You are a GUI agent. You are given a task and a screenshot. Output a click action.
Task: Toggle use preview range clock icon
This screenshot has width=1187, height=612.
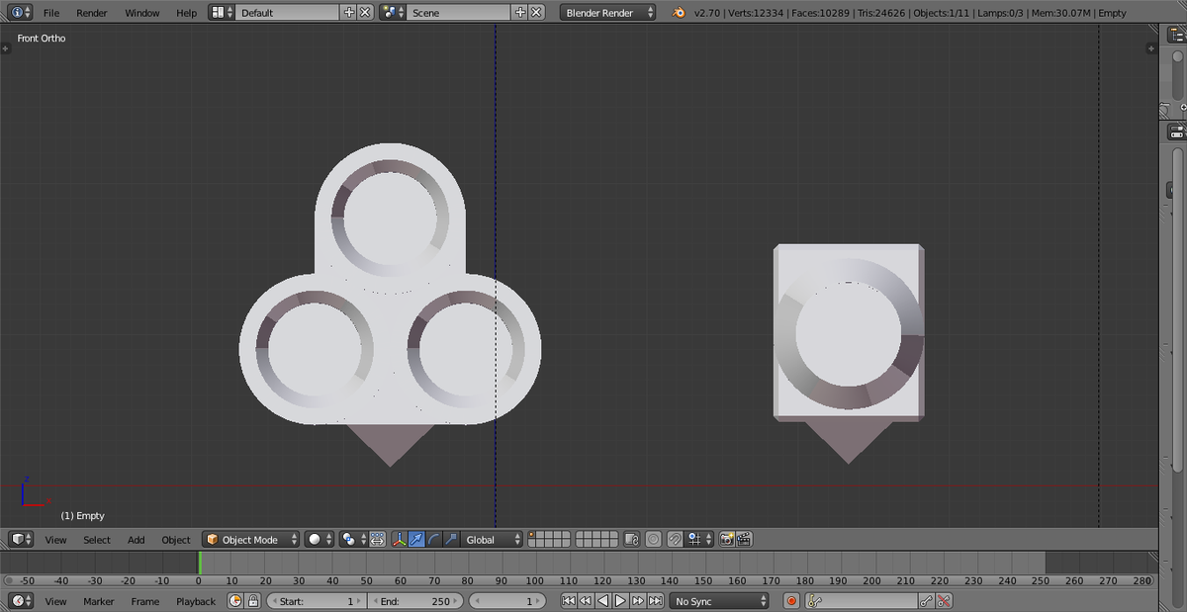235,601
